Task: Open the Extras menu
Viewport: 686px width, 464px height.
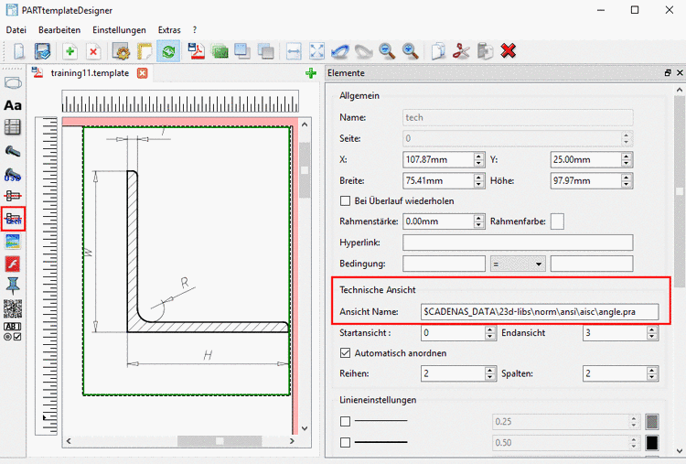Action: coord(169,30)
